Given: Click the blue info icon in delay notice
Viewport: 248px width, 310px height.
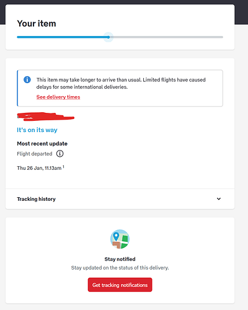Looking at the screenshot, I should (x=27, y=79).
